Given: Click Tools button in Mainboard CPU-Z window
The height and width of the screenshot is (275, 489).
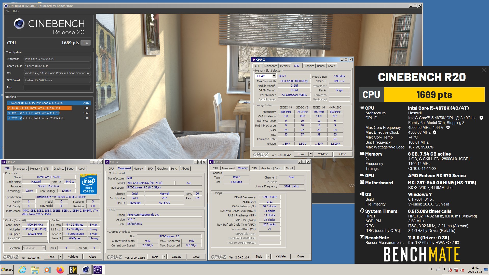Looking at the screenshot, I should pyautogui.click(x=155, y=257).
